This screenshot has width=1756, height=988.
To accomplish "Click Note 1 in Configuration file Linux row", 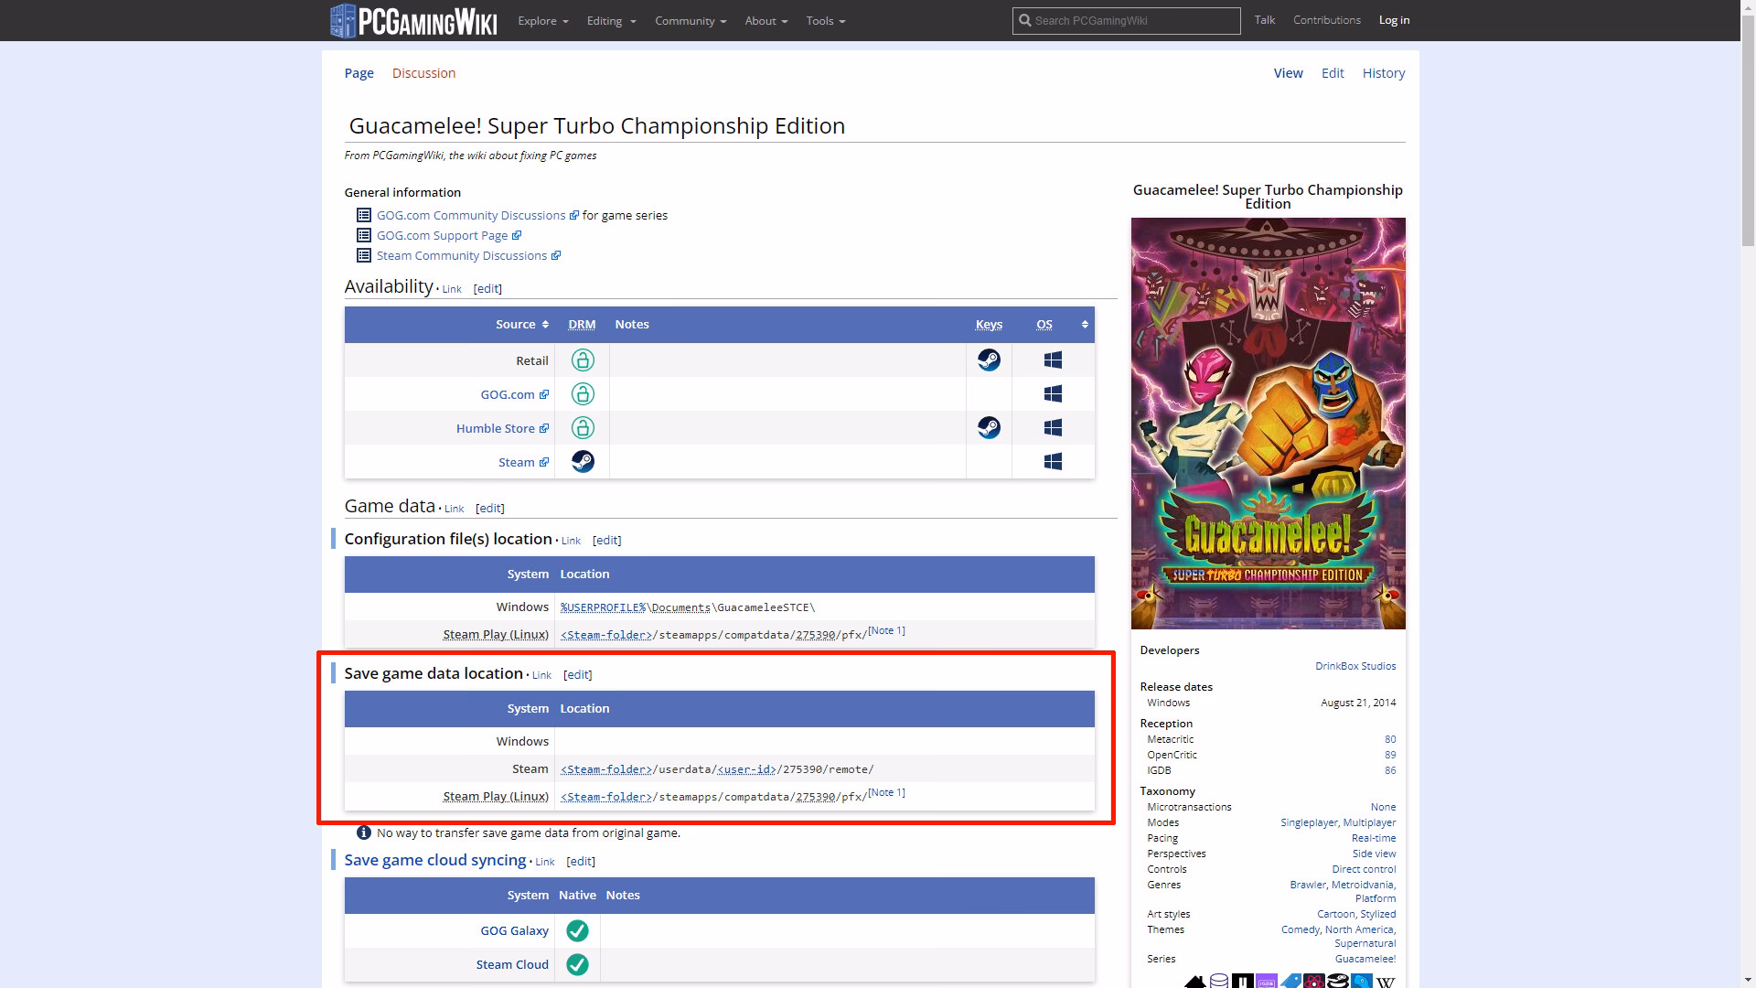I will 886,630.
